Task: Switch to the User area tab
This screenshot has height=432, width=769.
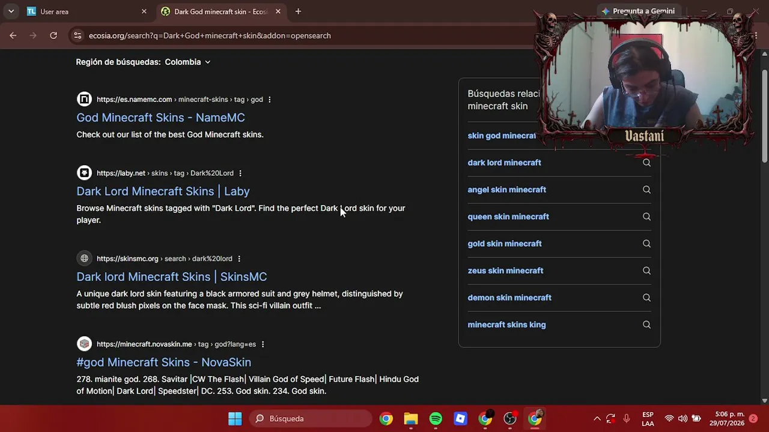Action: click(x=87, y=11)
